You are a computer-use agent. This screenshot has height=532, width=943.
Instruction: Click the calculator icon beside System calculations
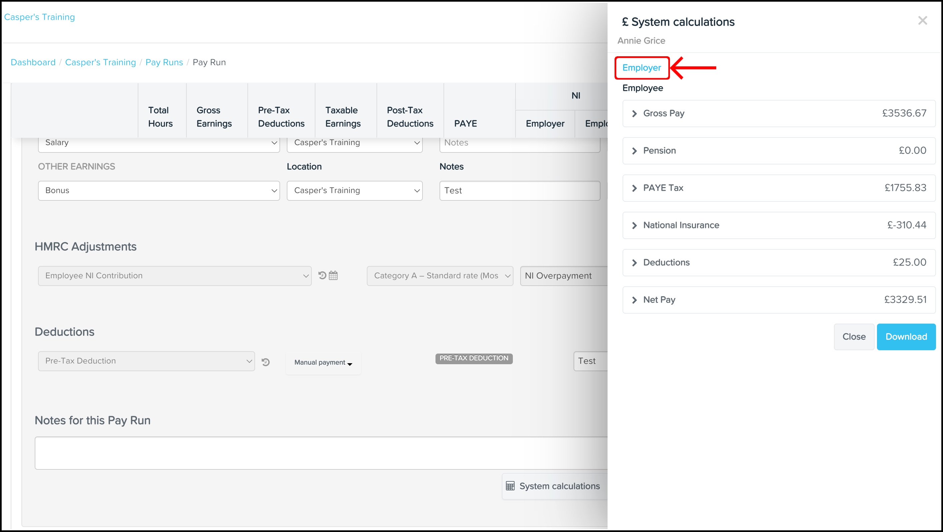[510, 486]
